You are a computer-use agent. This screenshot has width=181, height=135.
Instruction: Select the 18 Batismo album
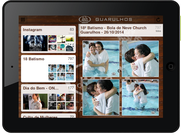click(x=48, y=69)
